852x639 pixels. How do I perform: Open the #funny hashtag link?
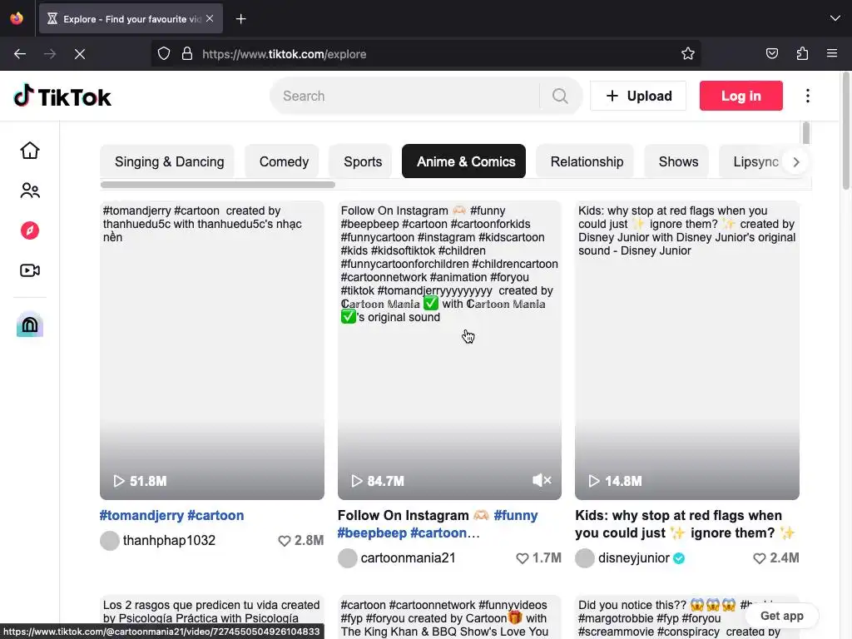516,515
